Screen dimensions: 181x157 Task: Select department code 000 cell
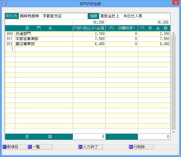click(x=10, y=34)
